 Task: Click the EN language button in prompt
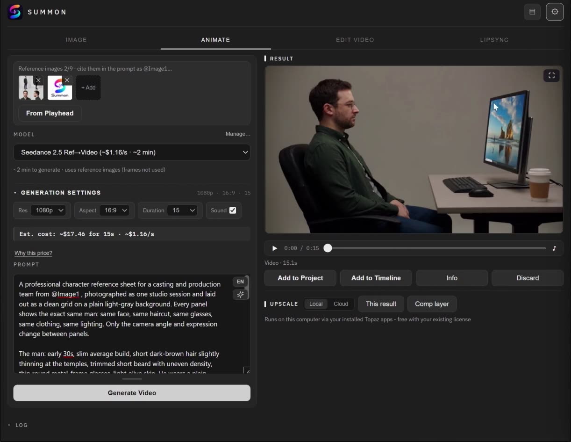(x=240, y=282)
